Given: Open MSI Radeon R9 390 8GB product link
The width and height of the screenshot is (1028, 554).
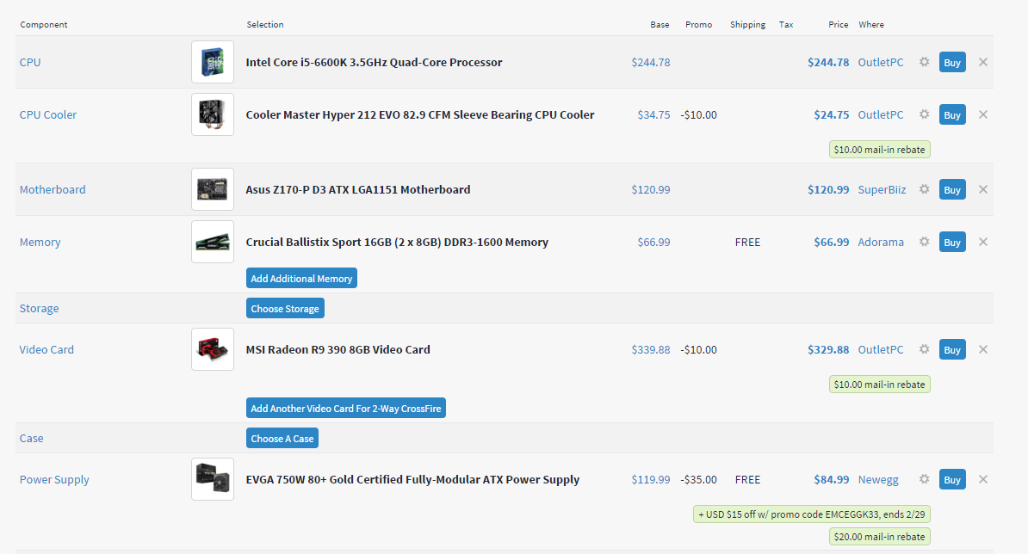Looking at the screenshot, I should pyautogui.click(x=338, y=349).
